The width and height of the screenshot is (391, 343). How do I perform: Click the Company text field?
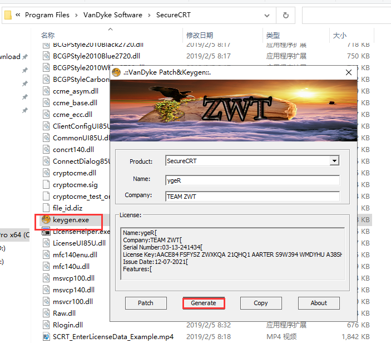tap(252, 196)
